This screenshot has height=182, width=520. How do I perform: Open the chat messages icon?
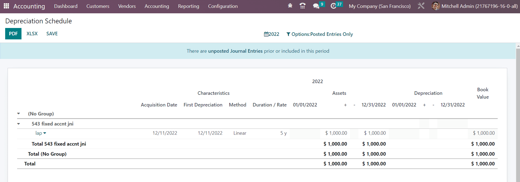316,6
